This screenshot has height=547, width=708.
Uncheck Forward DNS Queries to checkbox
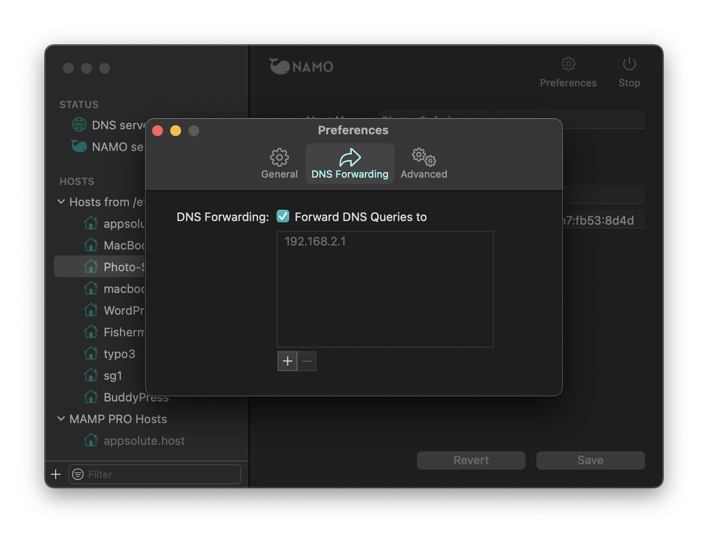point(283,217)
